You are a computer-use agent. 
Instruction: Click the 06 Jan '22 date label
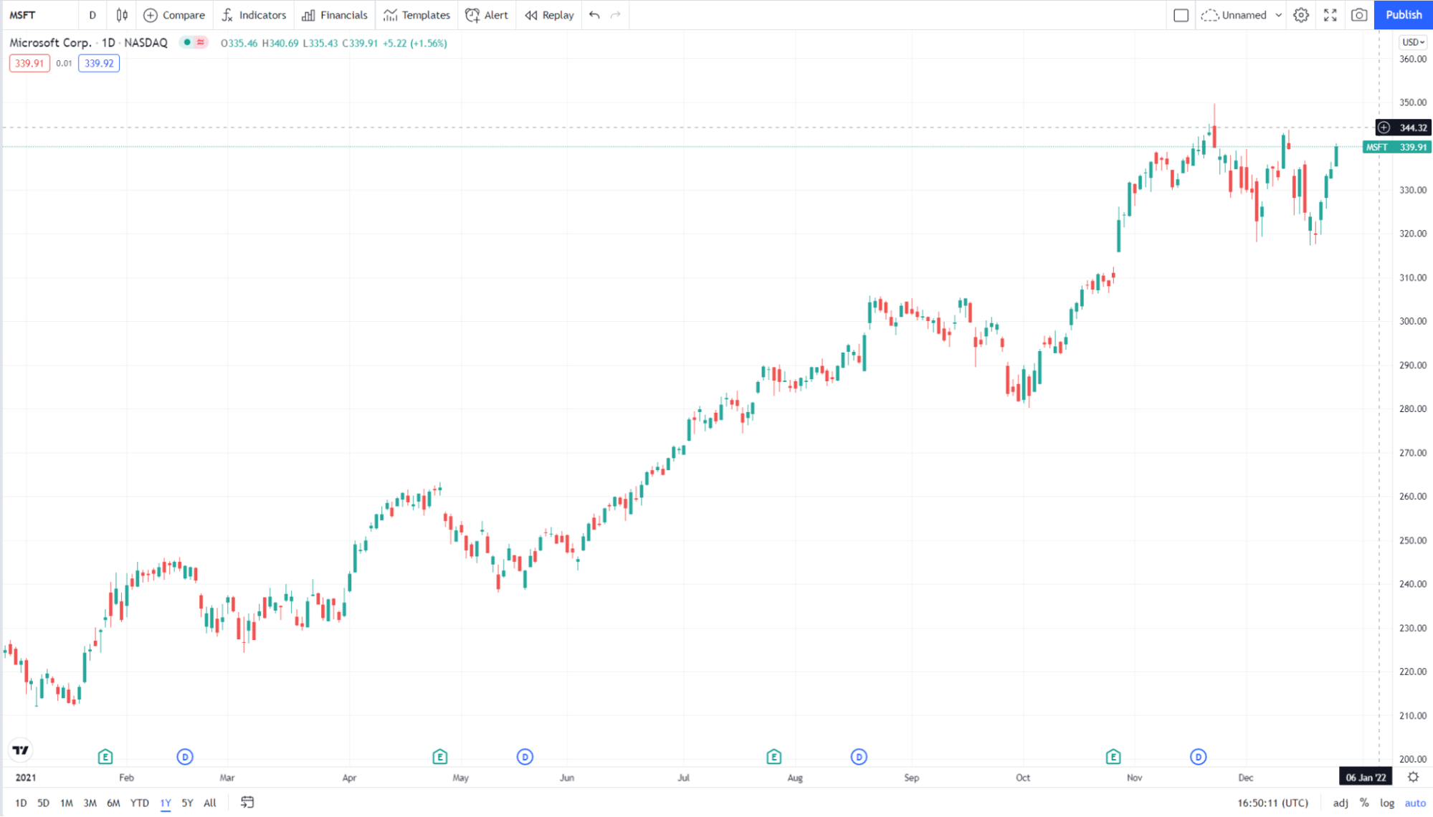click(x=1366, y=778)
